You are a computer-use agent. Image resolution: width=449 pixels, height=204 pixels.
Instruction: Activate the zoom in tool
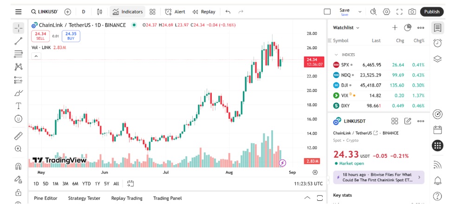18,149
